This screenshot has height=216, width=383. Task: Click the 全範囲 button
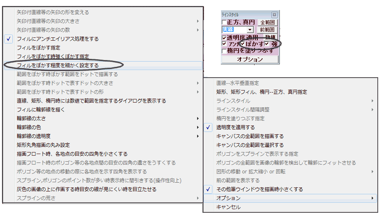tap(267, 22)
